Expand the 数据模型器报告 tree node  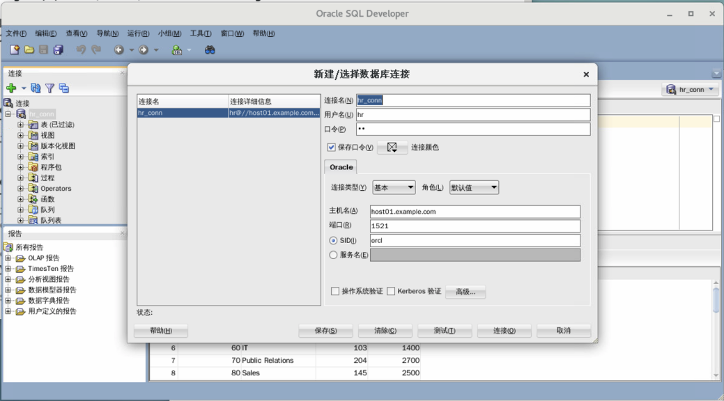8,290
